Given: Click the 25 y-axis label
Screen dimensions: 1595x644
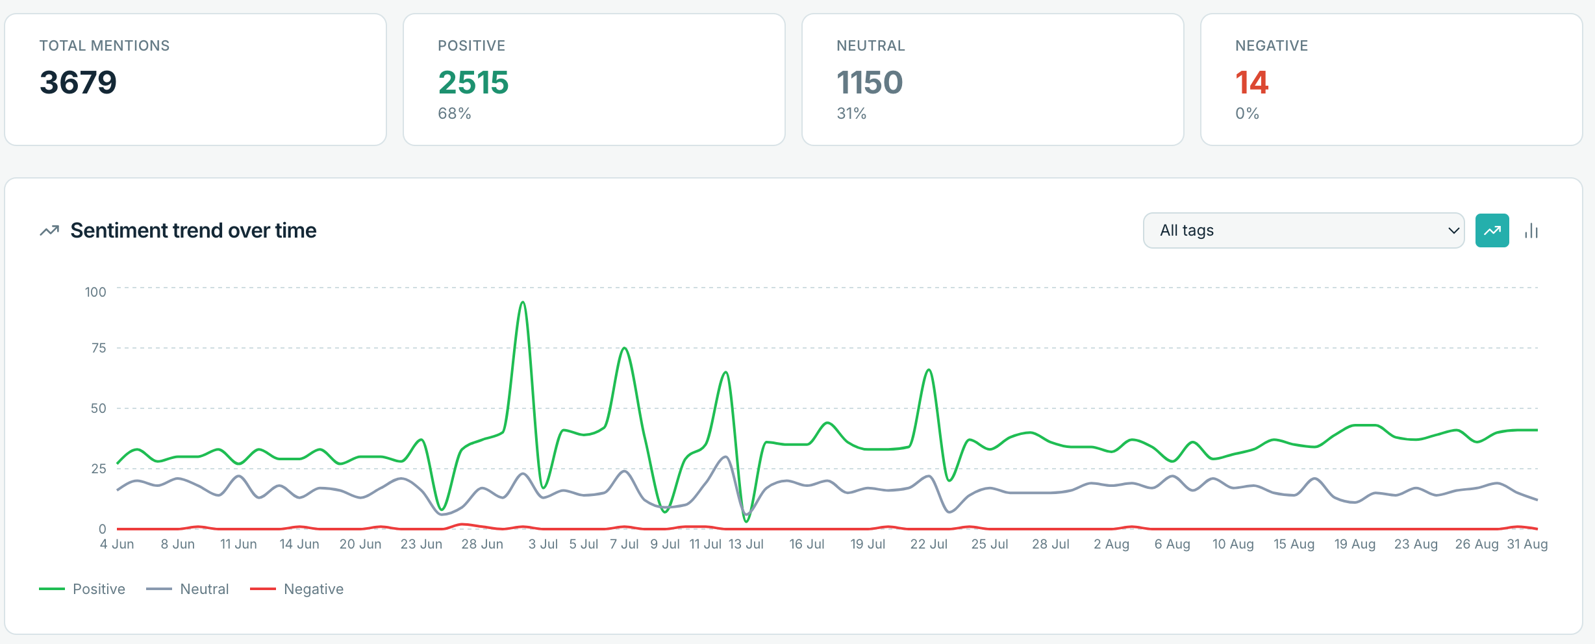Looking at the screenshot, I should pyautogui.click(x=99, y=469).
